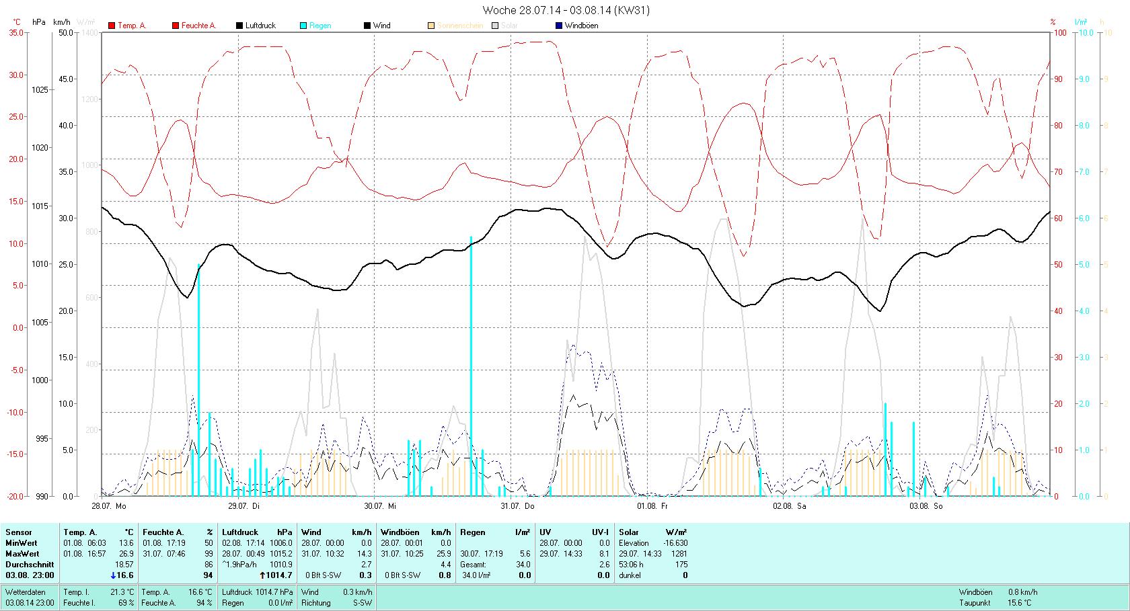Click the timestamp '03.08.14 23:00'
This screenshot has width=1130, height=611.
[30, 603]
